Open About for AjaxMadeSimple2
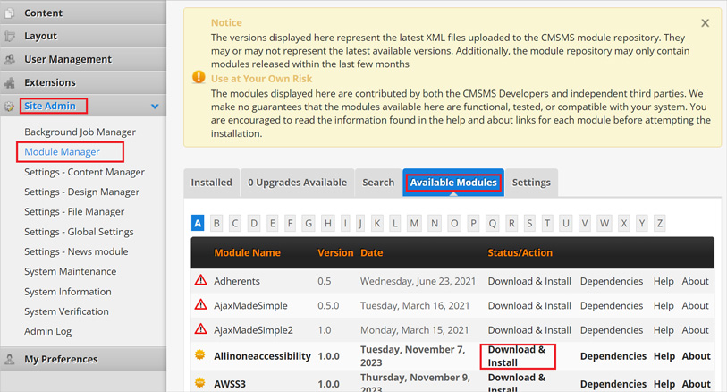This screenshot has height=392, width=727. point(695,330)
